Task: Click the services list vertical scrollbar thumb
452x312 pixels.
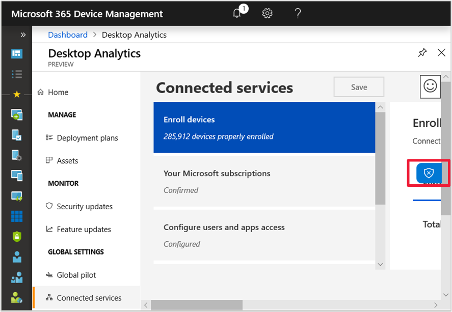Action: (x=380, y=158)
